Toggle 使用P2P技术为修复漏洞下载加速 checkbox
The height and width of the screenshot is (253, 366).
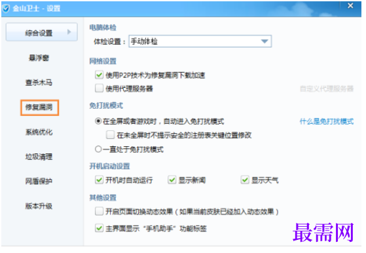[x=100, y=75]
